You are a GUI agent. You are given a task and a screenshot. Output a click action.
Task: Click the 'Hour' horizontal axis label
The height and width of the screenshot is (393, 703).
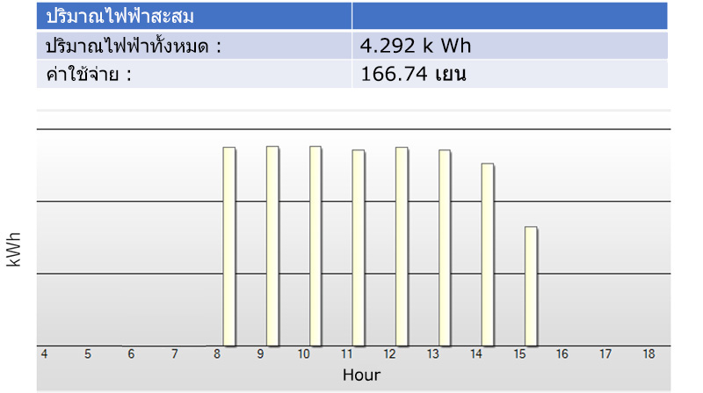point(361,375)
